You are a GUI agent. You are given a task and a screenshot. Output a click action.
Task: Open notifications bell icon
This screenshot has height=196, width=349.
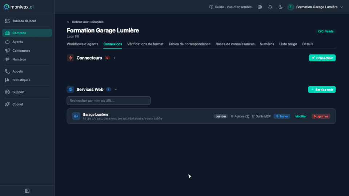(x=270, y=7)
